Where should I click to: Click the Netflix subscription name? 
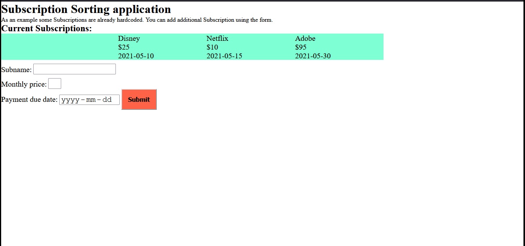[217, 38]
